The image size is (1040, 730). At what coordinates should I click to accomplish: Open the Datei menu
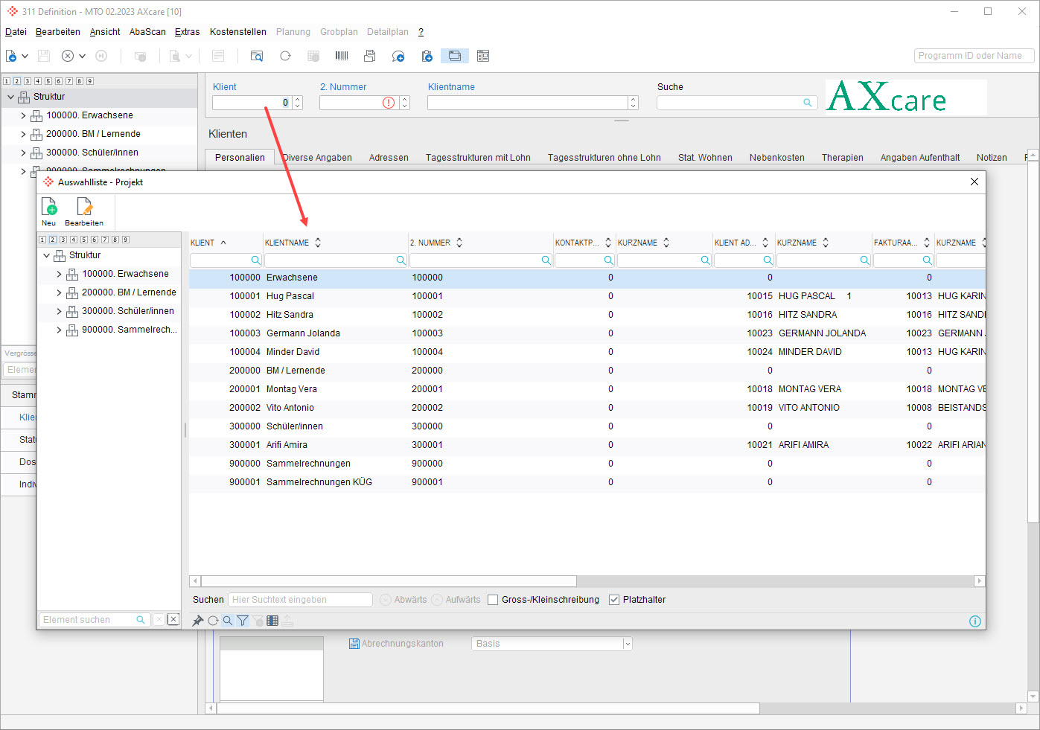(16, 32)
